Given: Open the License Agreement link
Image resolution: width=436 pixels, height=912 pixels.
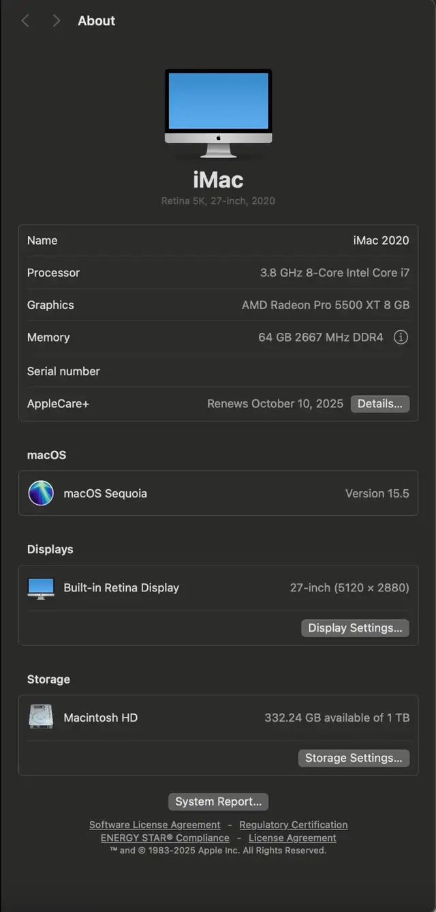Looking at the screenshot, I should (292, 838).
